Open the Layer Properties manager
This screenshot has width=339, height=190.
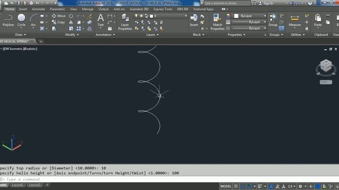coord(125,22)
